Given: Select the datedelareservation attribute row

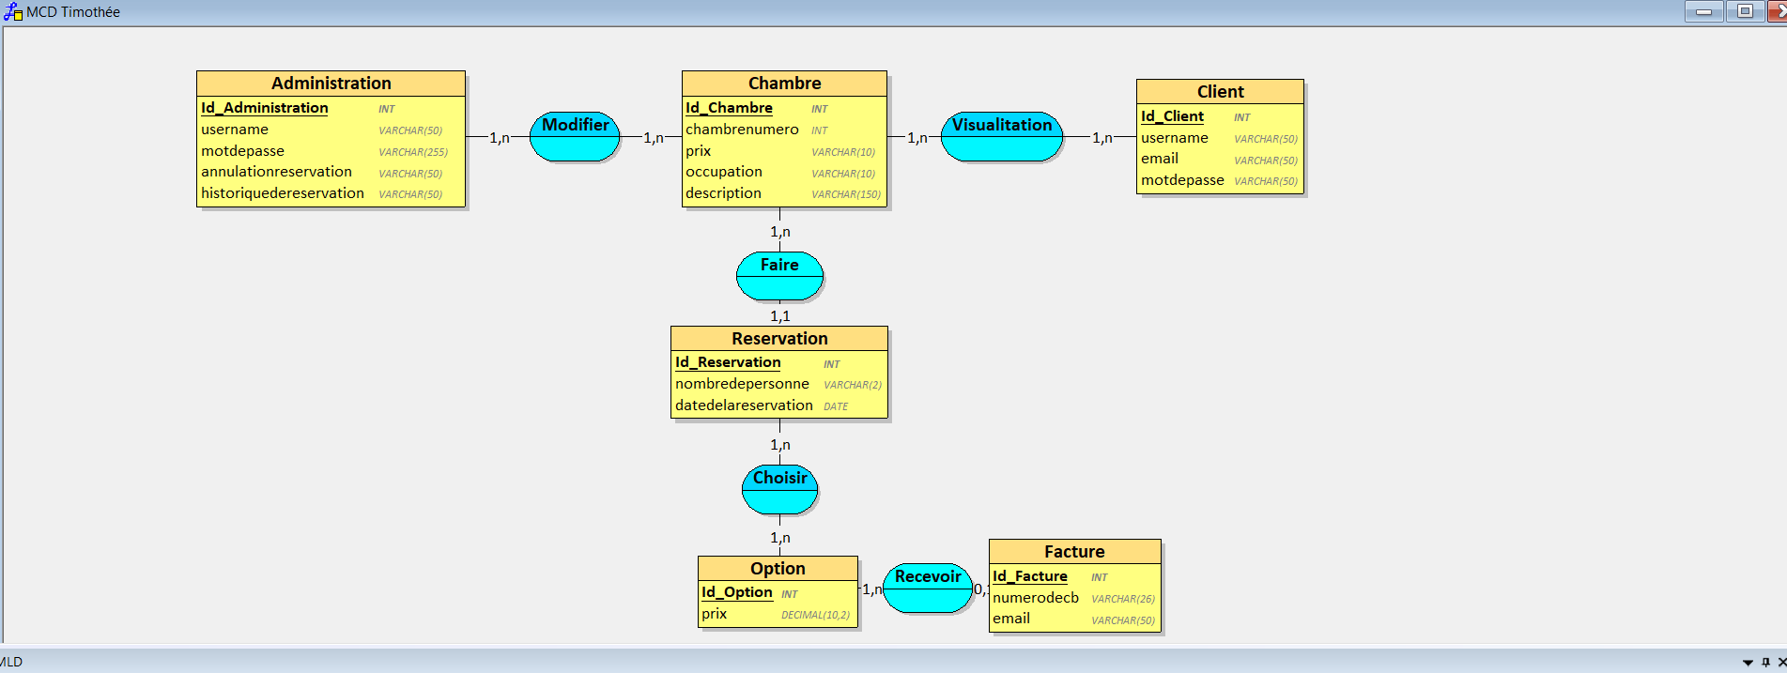Looking at the screenshot, I should pos(744,405).
